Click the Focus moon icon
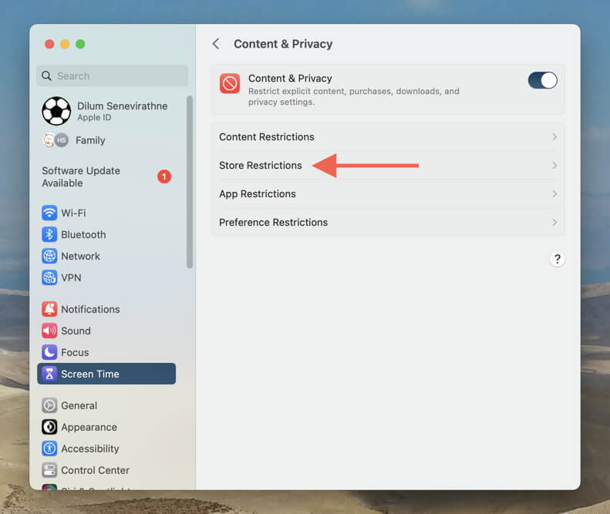 click(49, 352)
